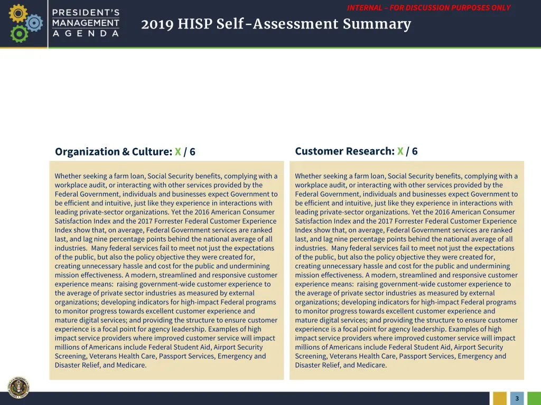Click the page number 3 box
541x405 pixels.
click(x=517, y=399)
